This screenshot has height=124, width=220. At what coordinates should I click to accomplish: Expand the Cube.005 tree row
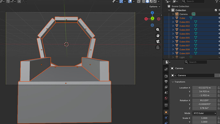(173, 38)
